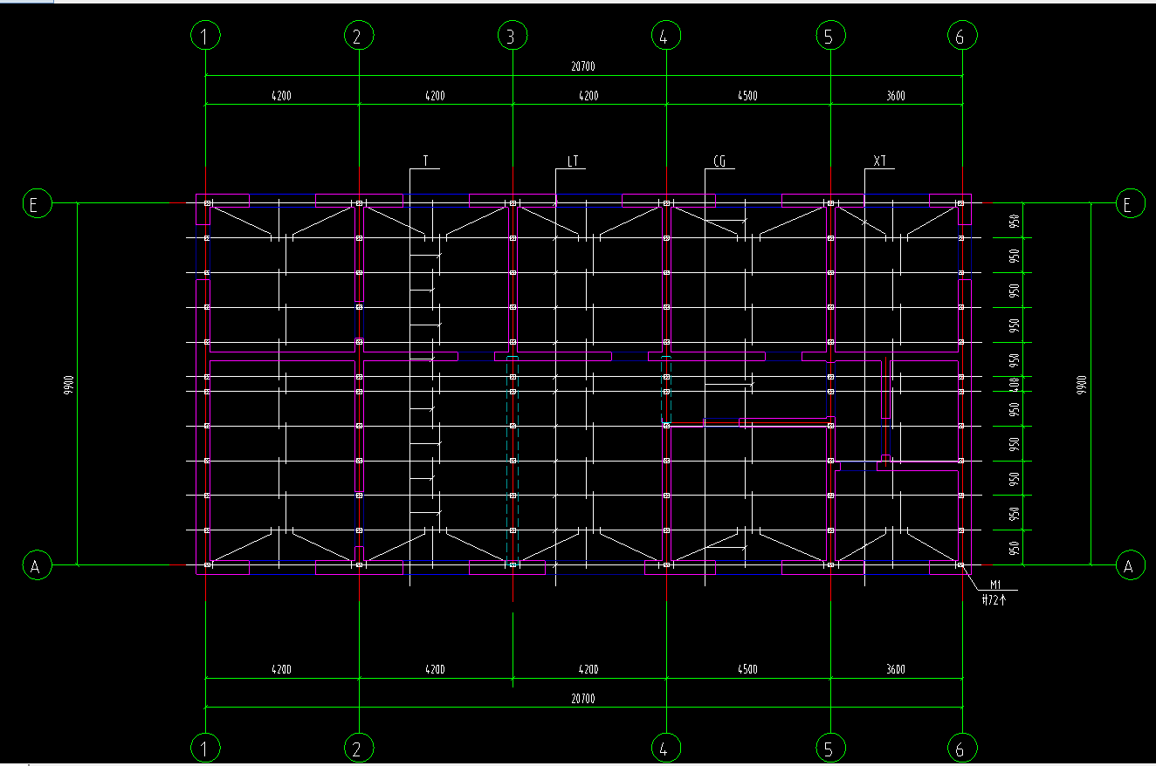Select the XT leader label
This screenshot has width=1156, height=766.
coord(879,161)
